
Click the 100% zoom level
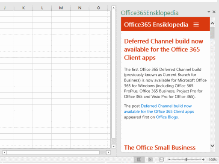(x=213, y=160)
